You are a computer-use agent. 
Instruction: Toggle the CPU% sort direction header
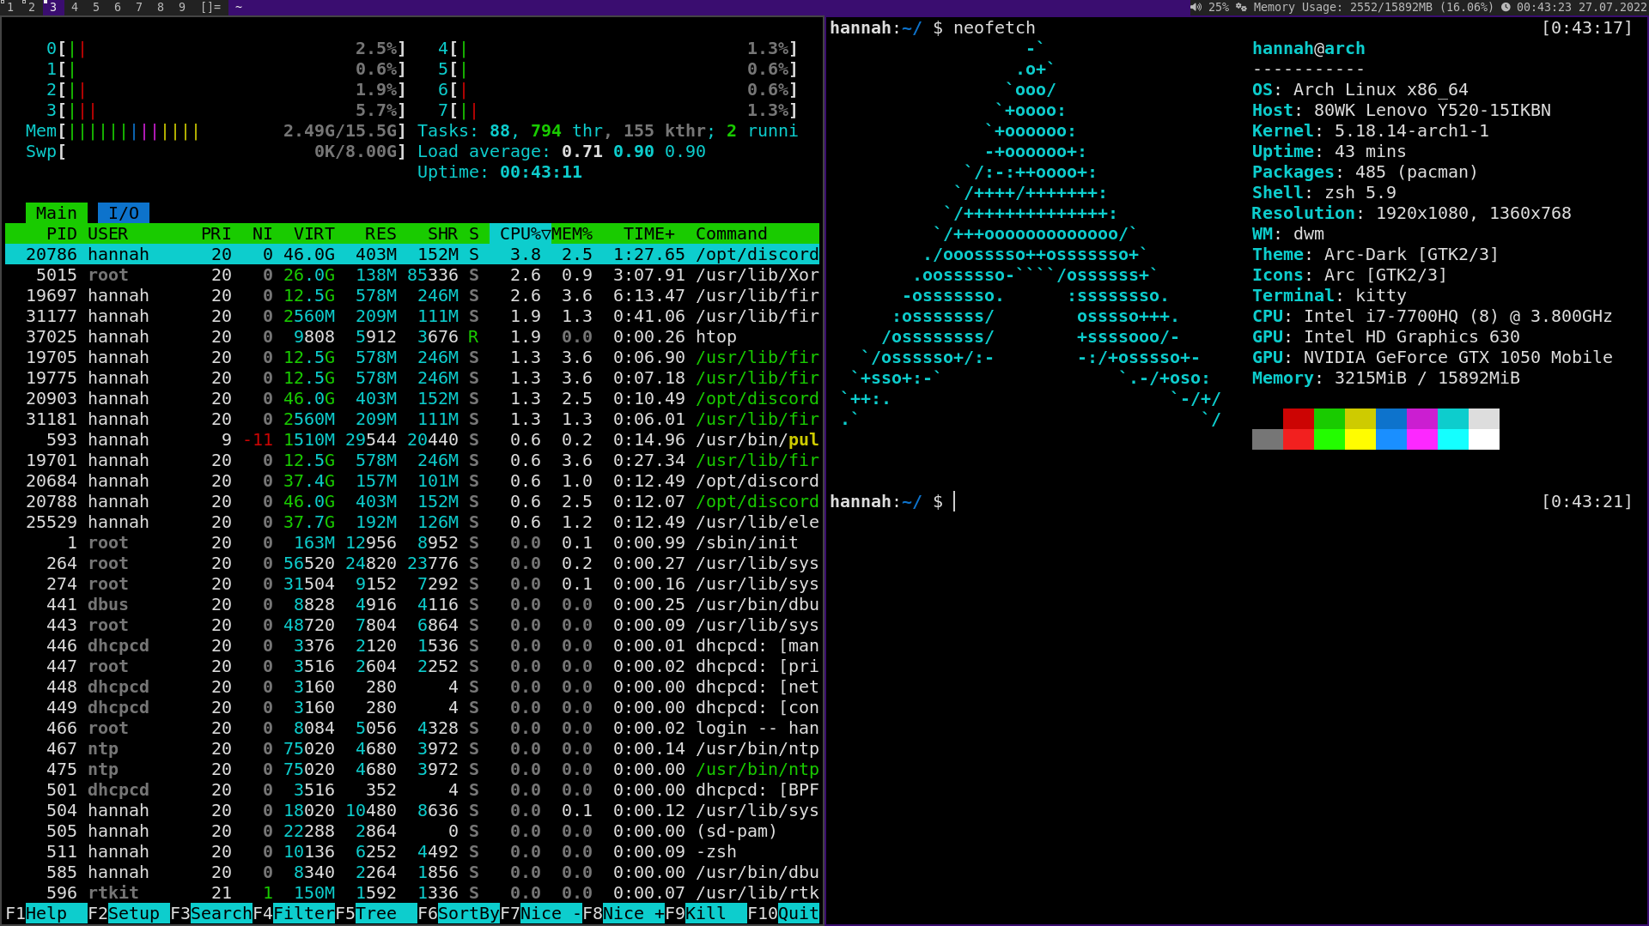[520, 233]
